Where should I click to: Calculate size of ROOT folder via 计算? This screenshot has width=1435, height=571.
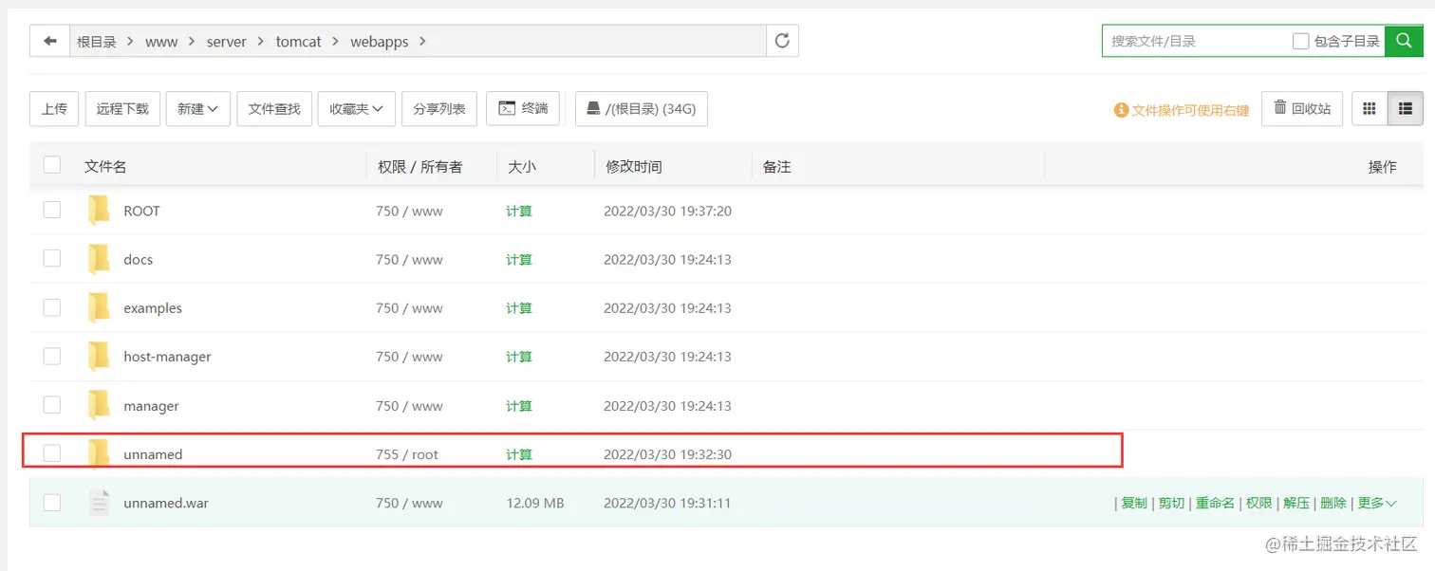click(x=519, y=211)
